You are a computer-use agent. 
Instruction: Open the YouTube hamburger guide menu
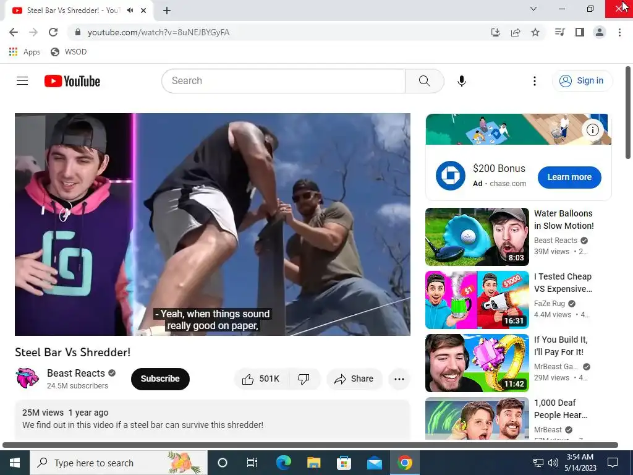click(x=22, y=81)
